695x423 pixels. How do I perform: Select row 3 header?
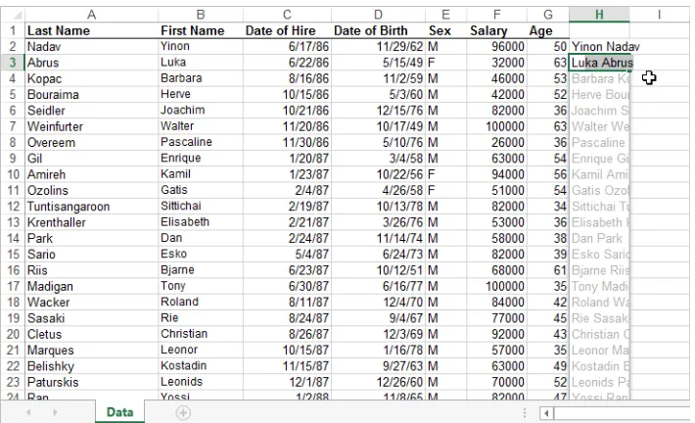[x=13, y=63]
